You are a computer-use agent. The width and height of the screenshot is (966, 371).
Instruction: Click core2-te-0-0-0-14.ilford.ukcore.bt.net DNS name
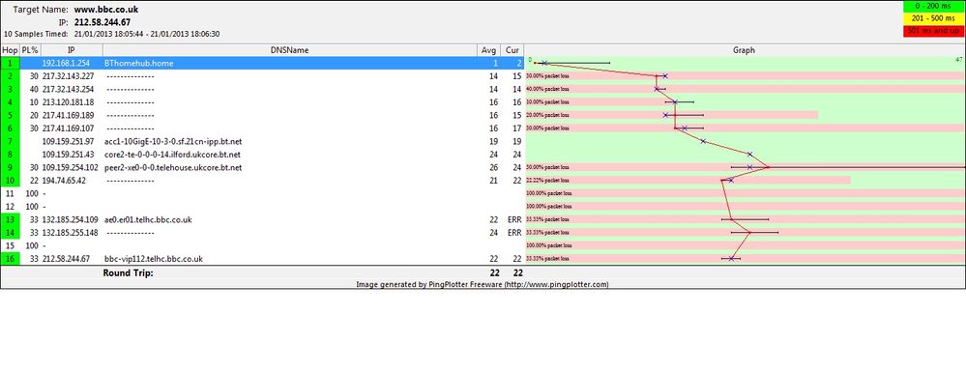[172, 155]
